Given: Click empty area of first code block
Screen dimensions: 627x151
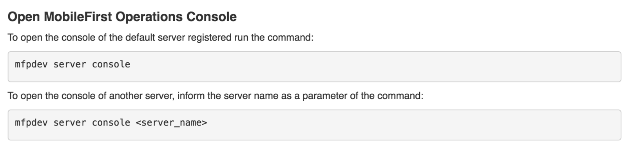Looking at the screenshot, I should click(372, 66).
